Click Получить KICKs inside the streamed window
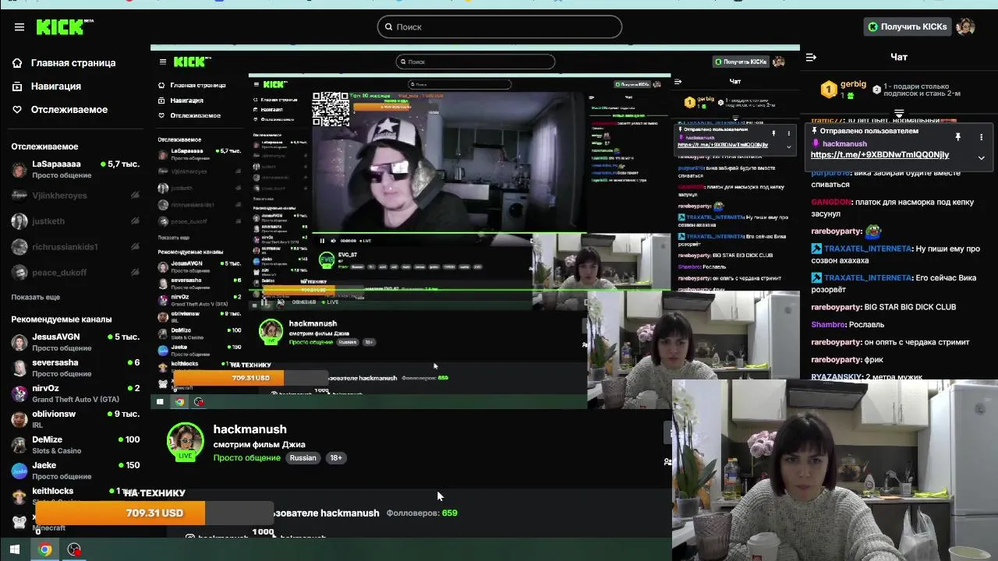The image size is (998, 561). [741, 62]
